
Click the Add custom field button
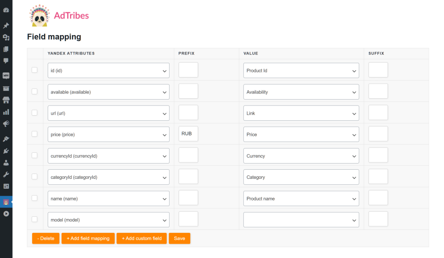(x=141, y=238)
